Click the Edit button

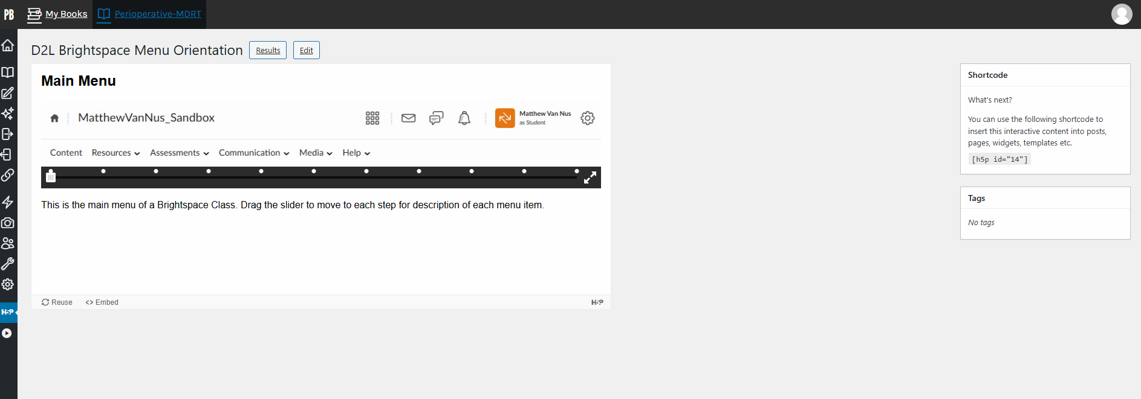(307, 50)
